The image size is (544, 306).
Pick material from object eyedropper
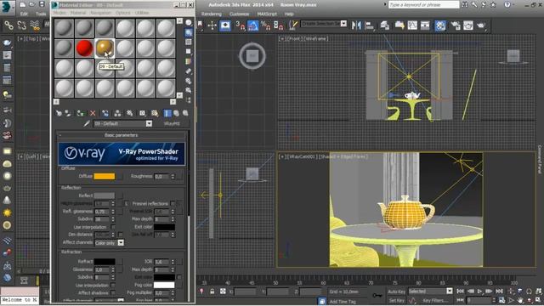87,123
